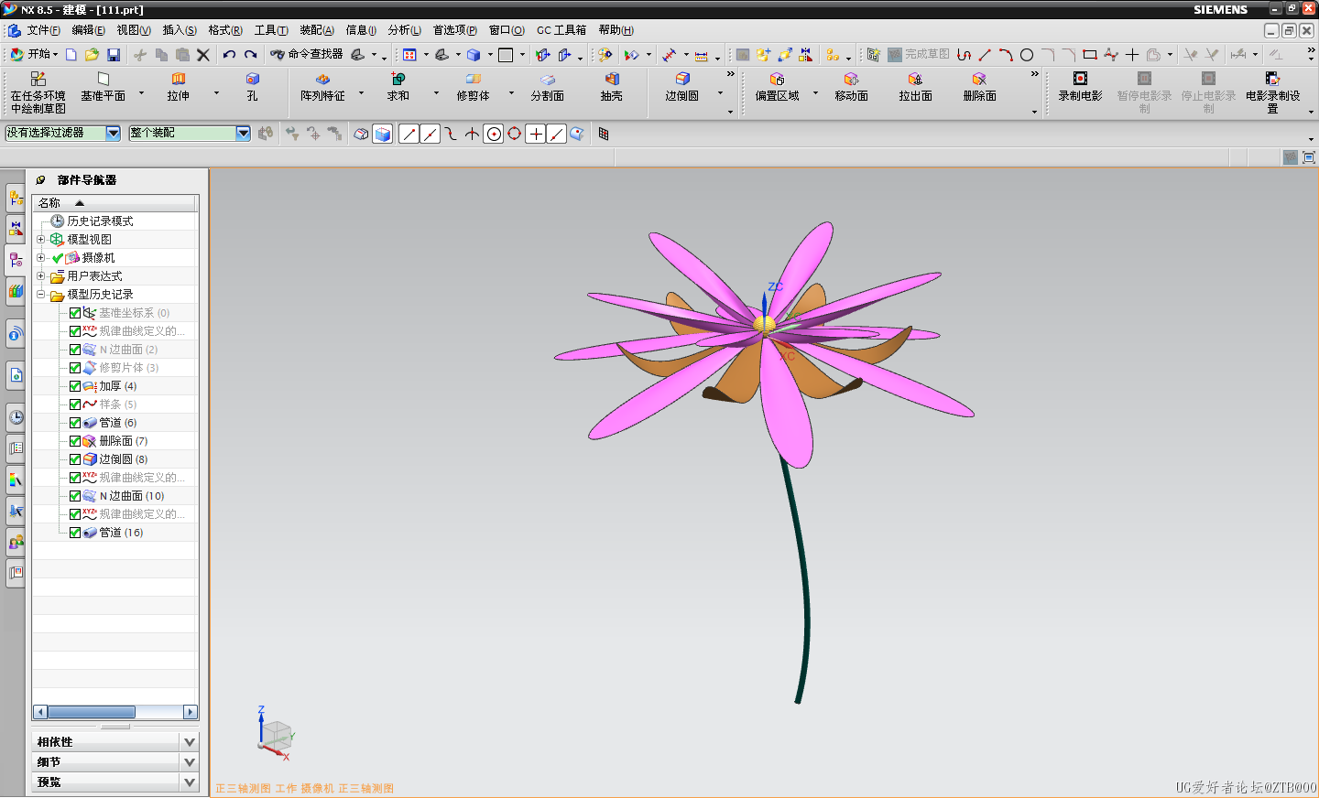
Task: Uncheck the N边曲面 (2) feature checkbox
Action: coord(75,350)
